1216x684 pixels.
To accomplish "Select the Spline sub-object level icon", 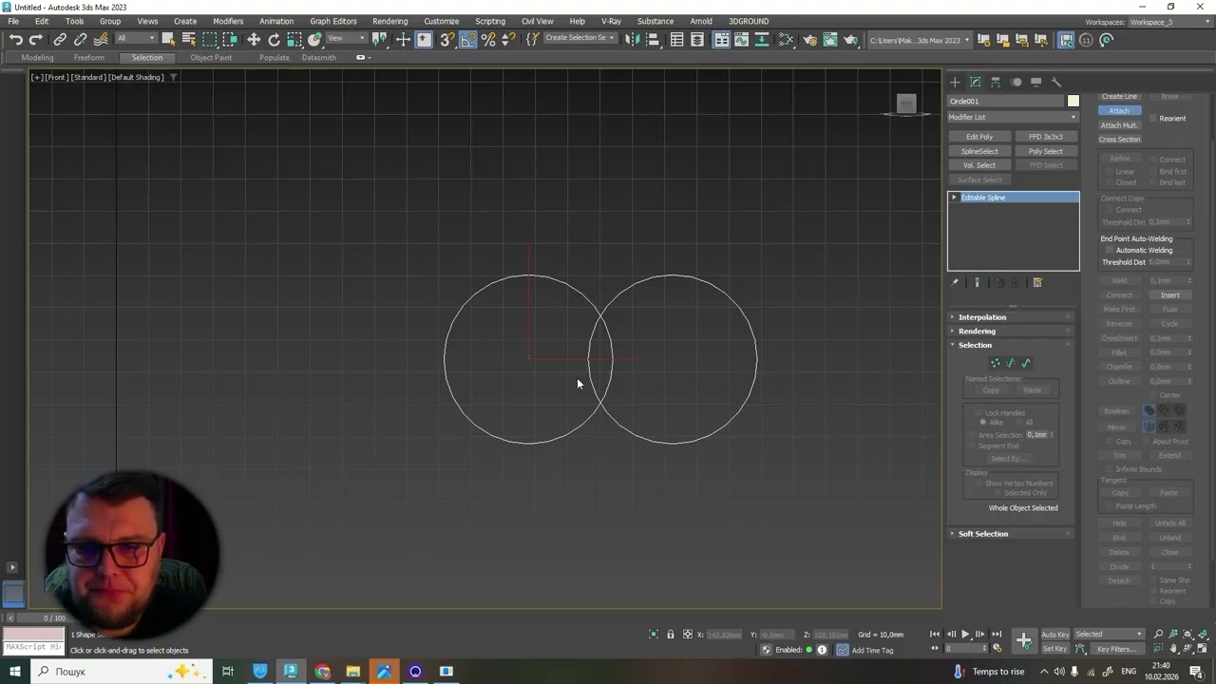I will (1025, 363).
